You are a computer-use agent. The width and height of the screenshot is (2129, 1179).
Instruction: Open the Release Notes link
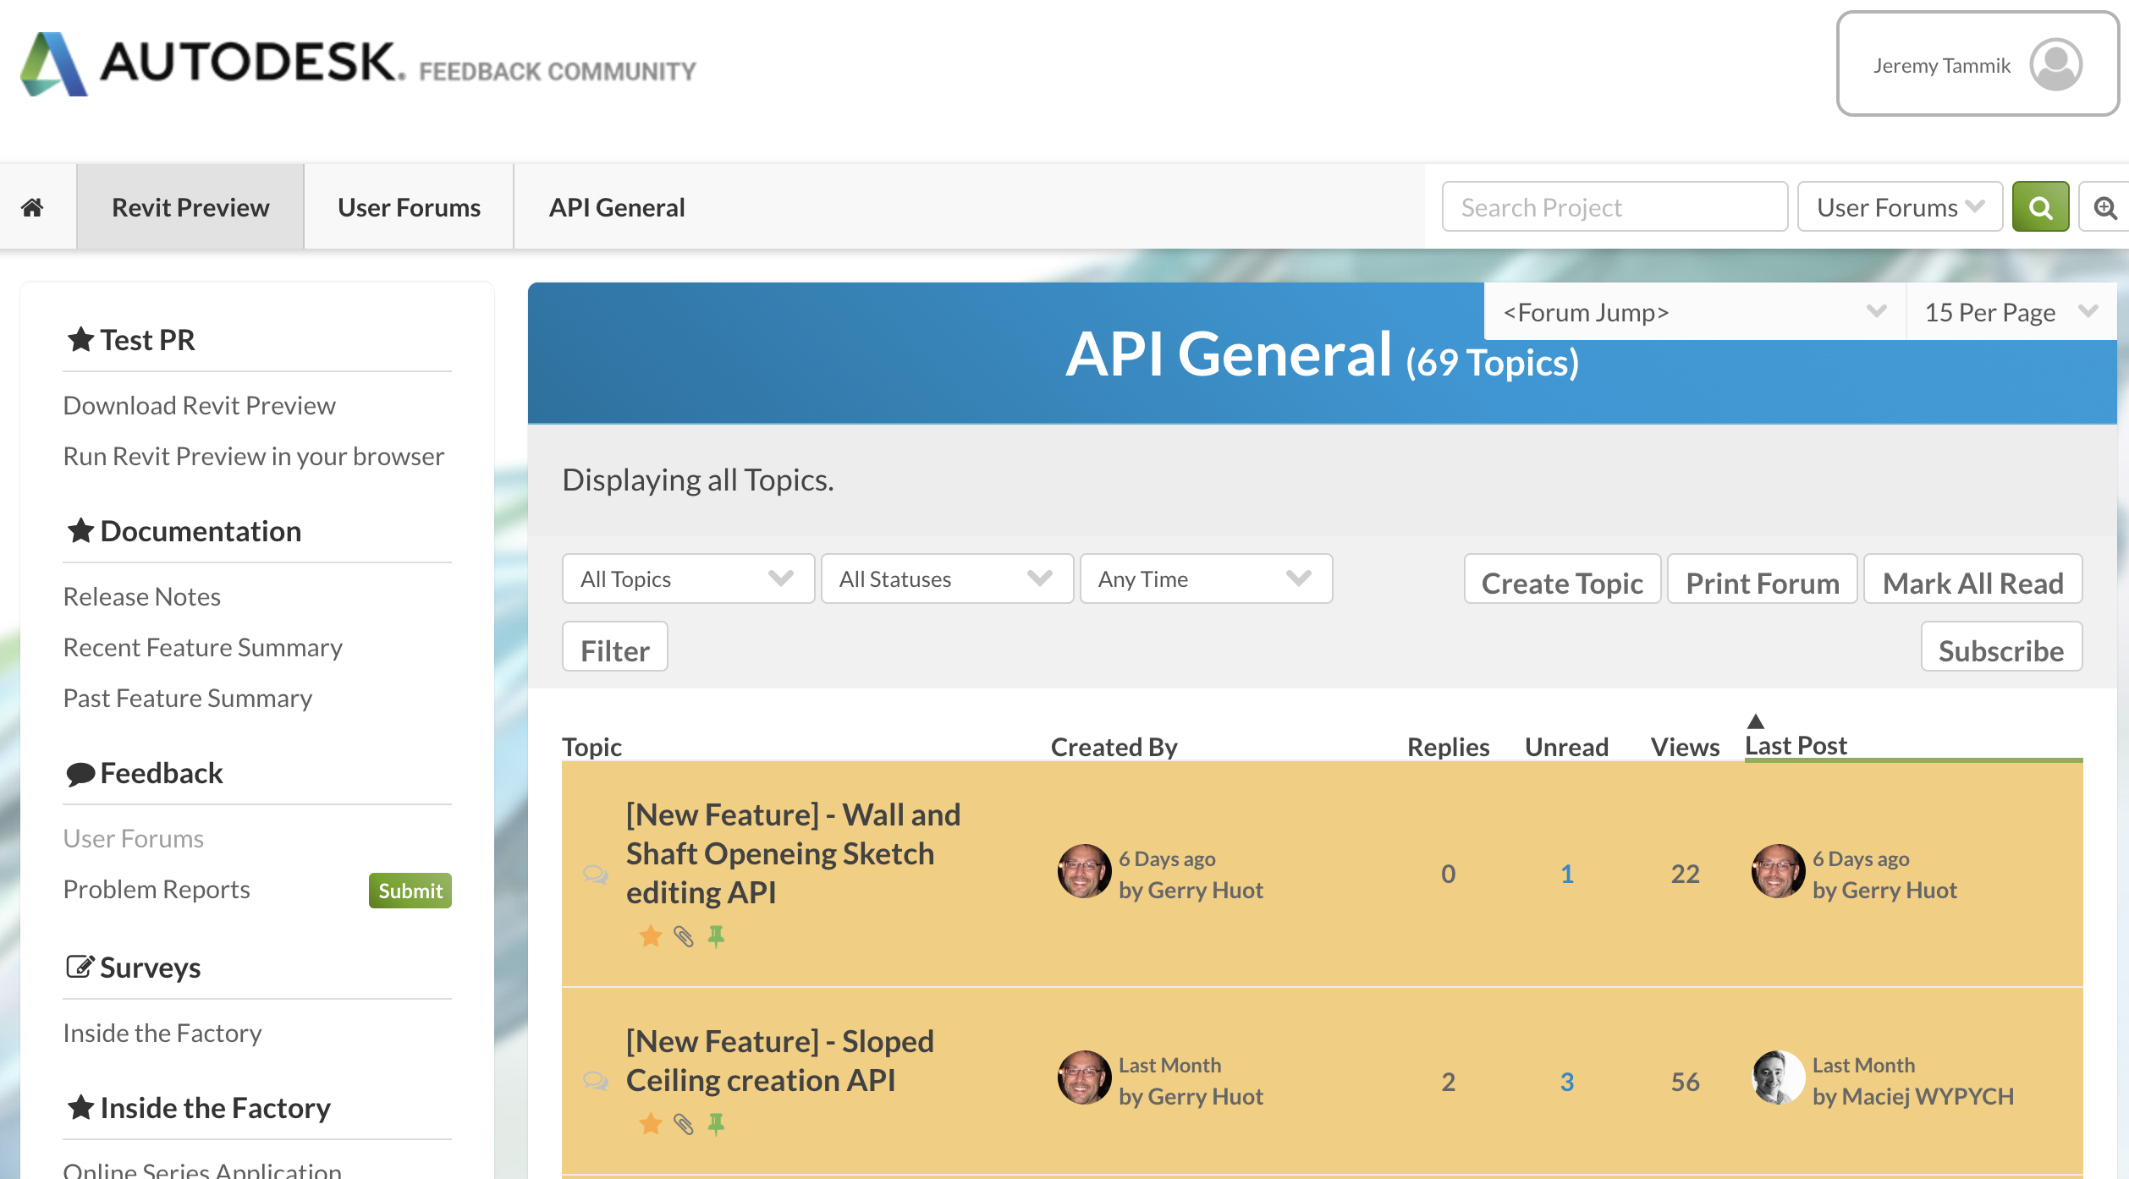point(141,595)
